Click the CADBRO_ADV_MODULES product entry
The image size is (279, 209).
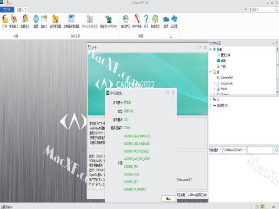(137, 144)
